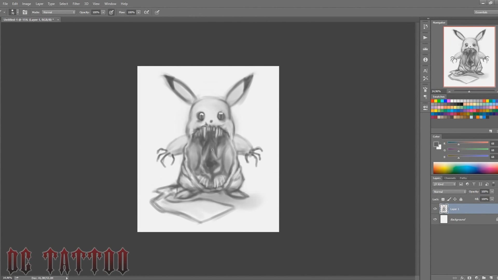Select the Navigator panel tab

click(x=439, y=23)
